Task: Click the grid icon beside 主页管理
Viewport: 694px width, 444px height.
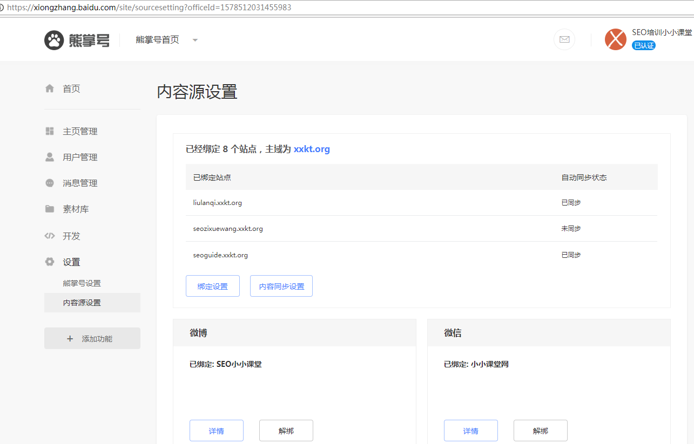Action: [x=50, y=131]
